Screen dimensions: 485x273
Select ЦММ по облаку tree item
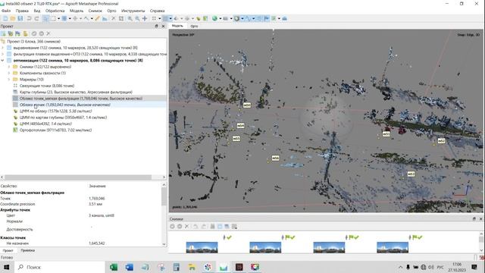pyautogui.click(x=55, y=111)
